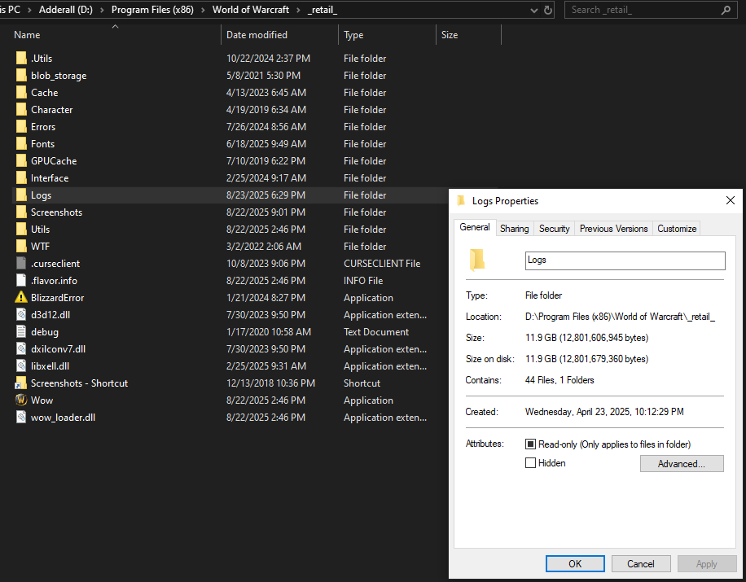Click Program Files (x86) breadcrumb segment

[153, 10]
